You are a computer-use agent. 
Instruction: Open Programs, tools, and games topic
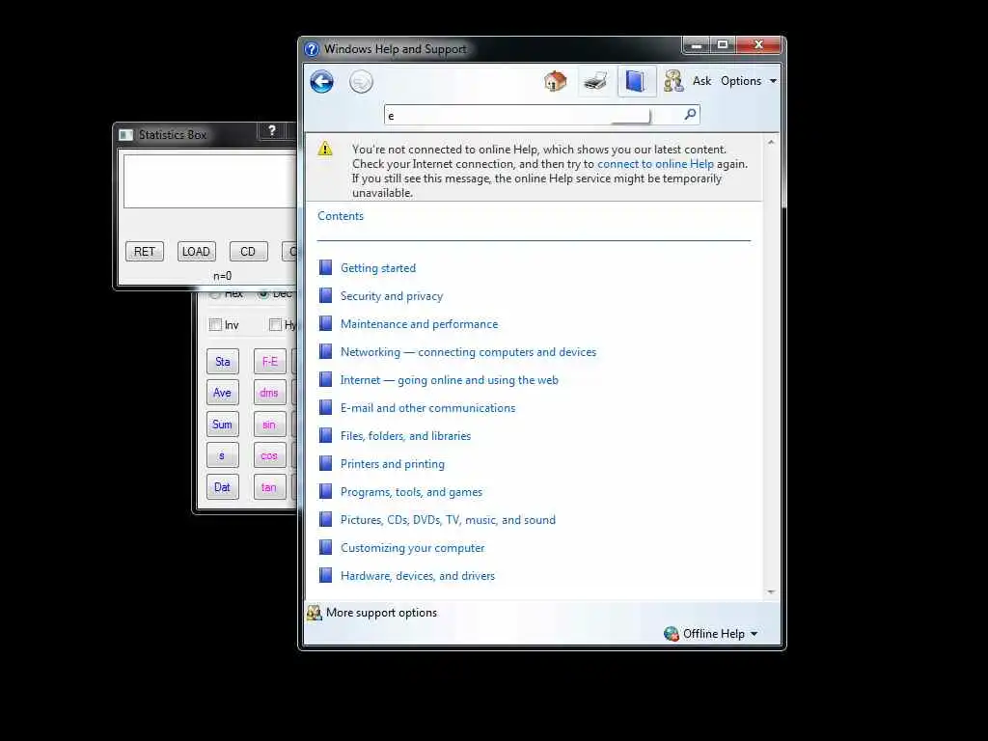coord(411,491)
